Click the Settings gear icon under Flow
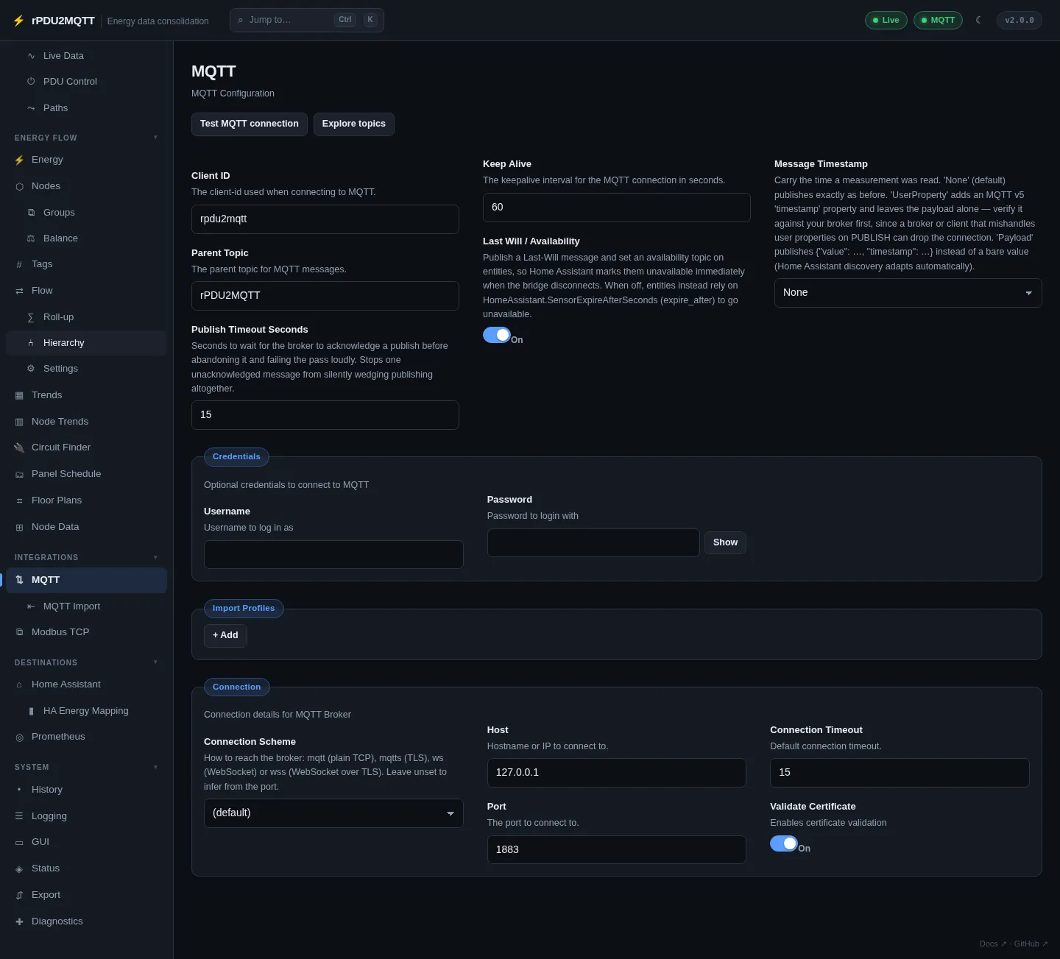1060x959 pixels. tap(31, 369)
